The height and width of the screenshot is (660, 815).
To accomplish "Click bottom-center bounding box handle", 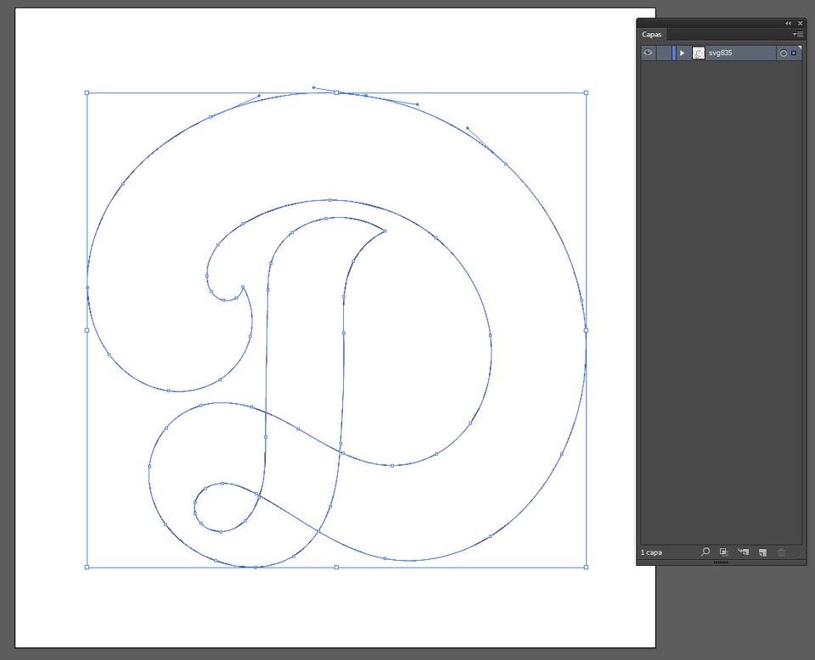I will pos(336,567).
